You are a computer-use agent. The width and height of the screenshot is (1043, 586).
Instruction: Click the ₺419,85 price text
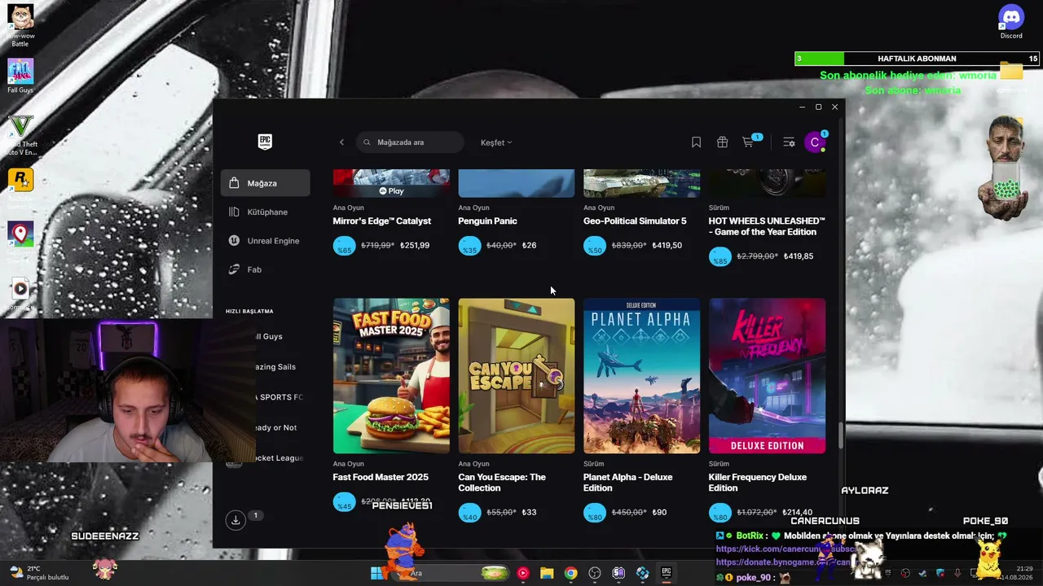799,256
